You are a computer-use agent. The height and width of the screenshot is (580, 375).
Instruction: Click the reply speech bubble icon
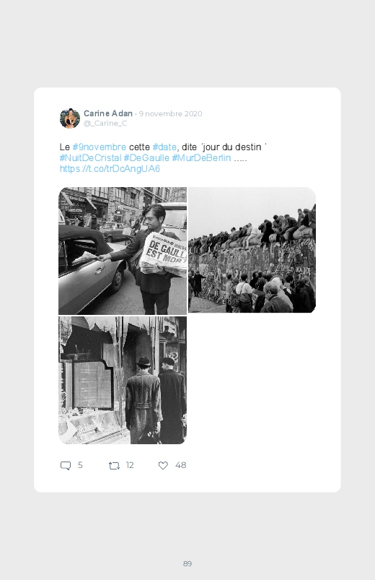tap(66, 465)
